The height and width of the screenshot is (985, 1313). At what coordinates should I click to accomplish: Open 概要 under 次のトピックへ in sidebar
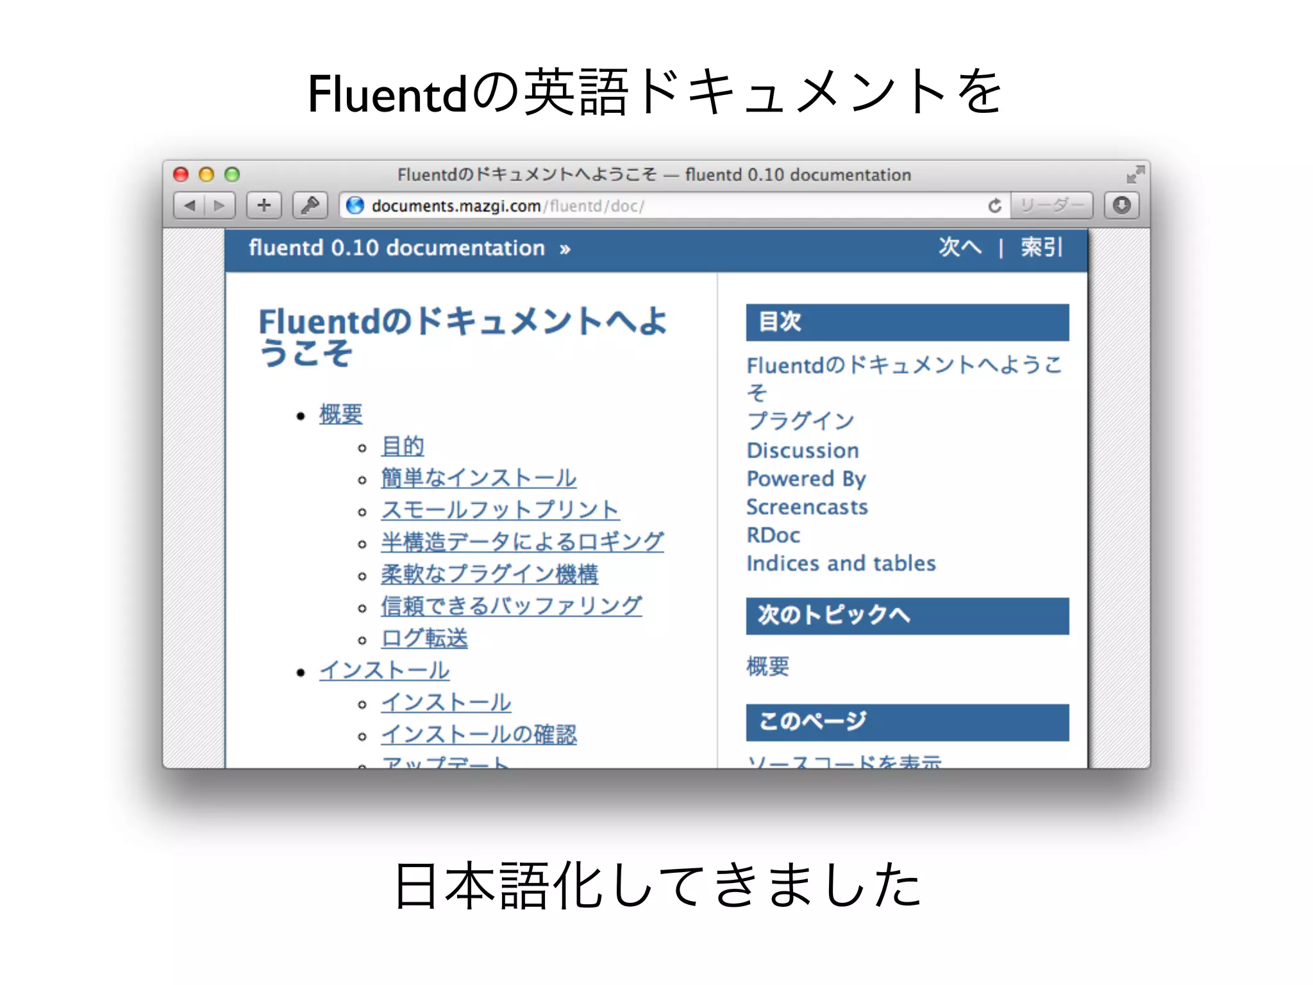click(768, 667)
